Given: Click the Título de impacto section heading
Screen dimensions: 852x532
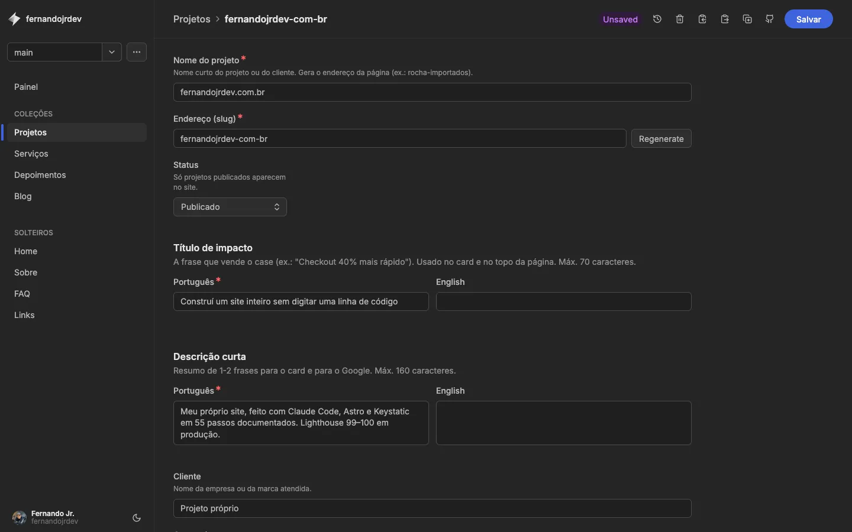Looking at the screenshot, I should 213,248.
